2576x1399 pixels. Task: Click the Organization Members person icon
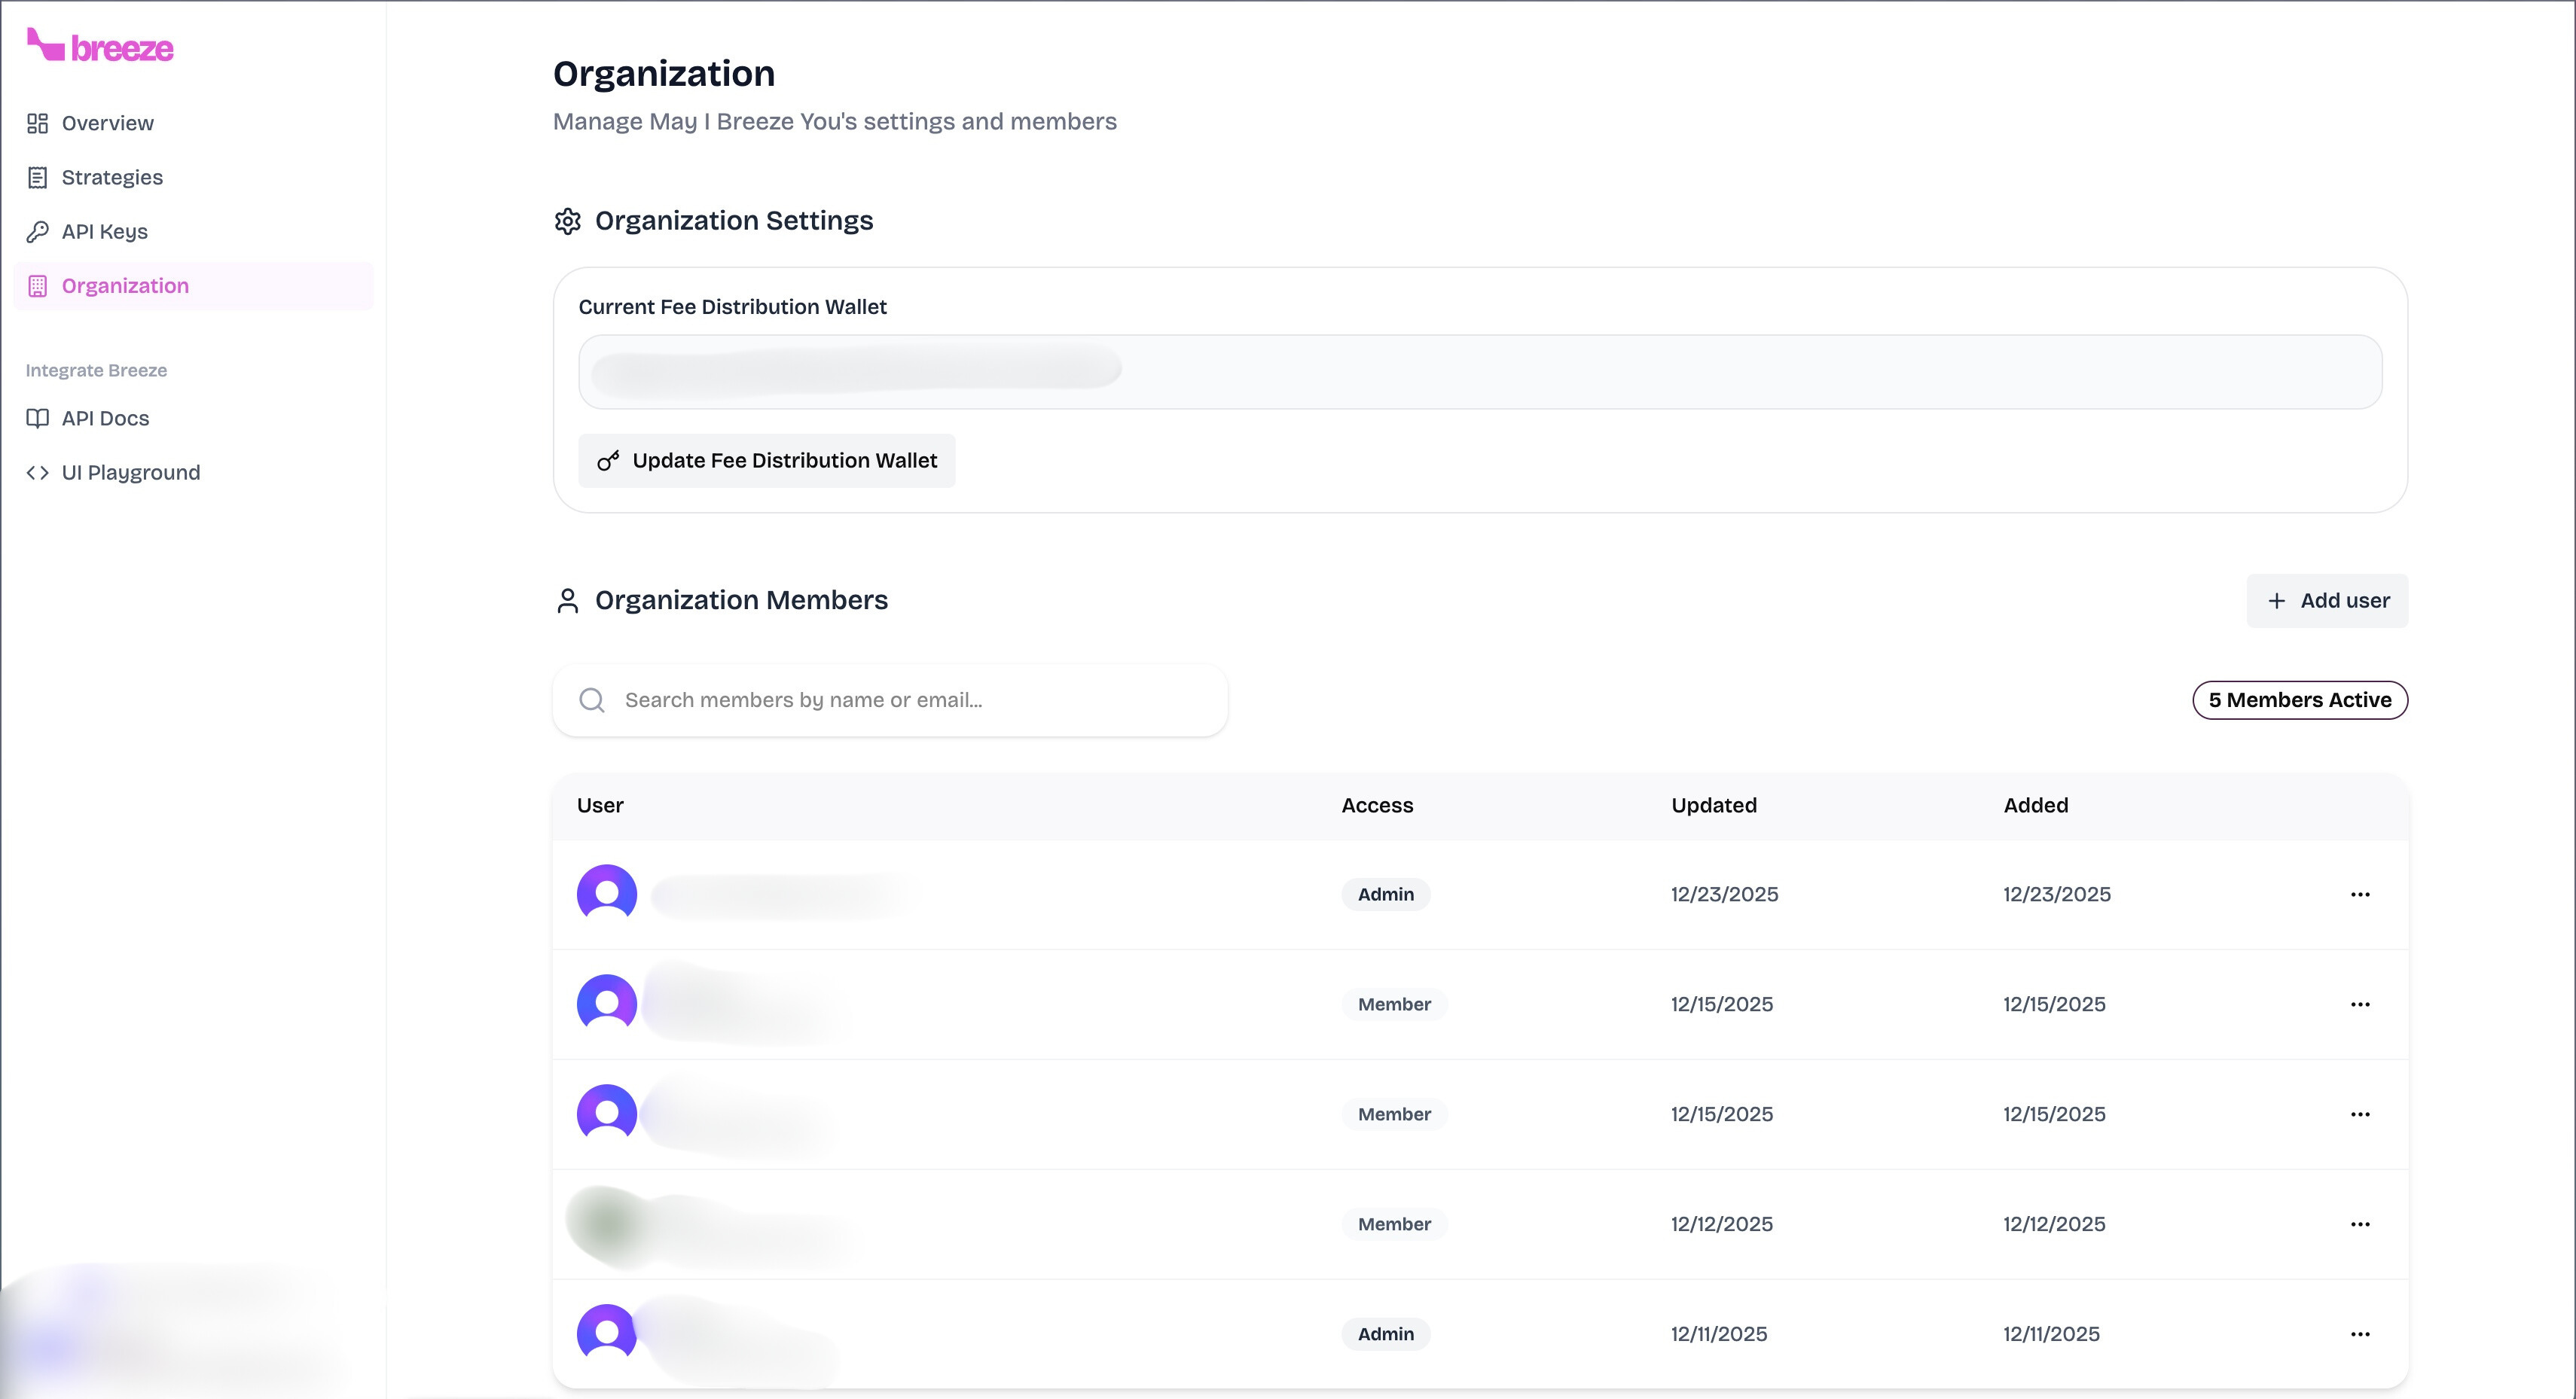pyautogui.click(x=568, y=600)
